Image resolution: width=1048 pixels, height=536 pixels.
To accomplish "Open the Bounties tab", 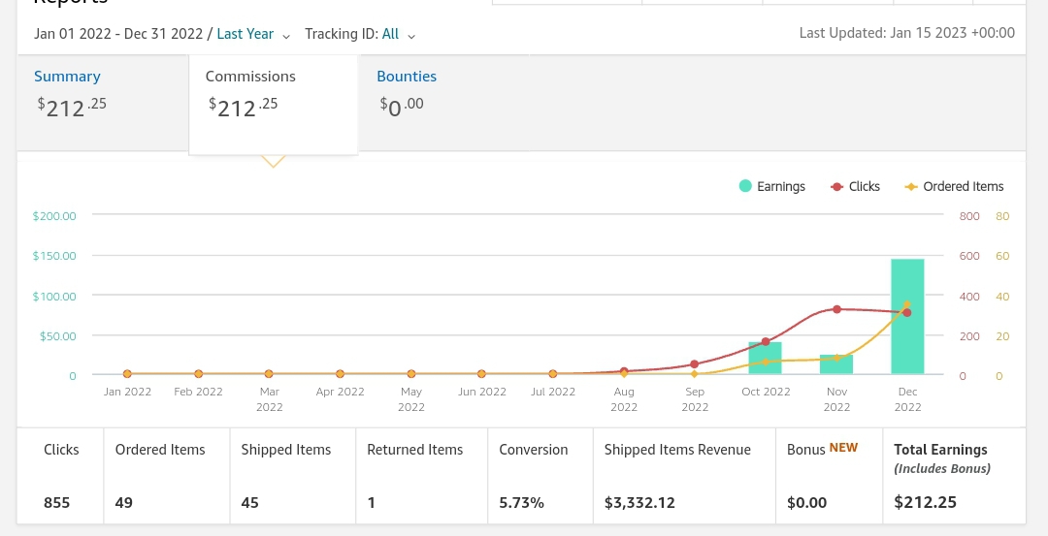I will tap(407, 77).
